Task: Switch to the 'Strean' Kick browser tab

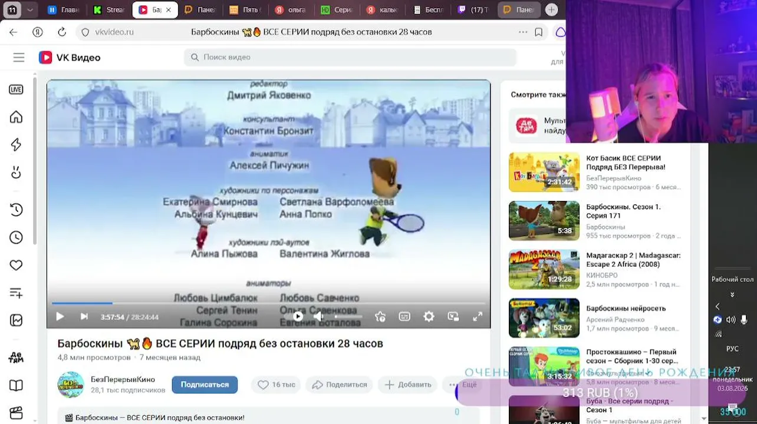Action: [x=109, y=10]
